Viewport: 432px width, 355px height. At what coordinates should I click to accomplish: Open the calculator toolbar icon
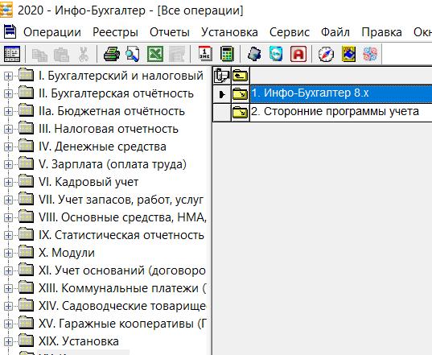(x=227, y=54)
